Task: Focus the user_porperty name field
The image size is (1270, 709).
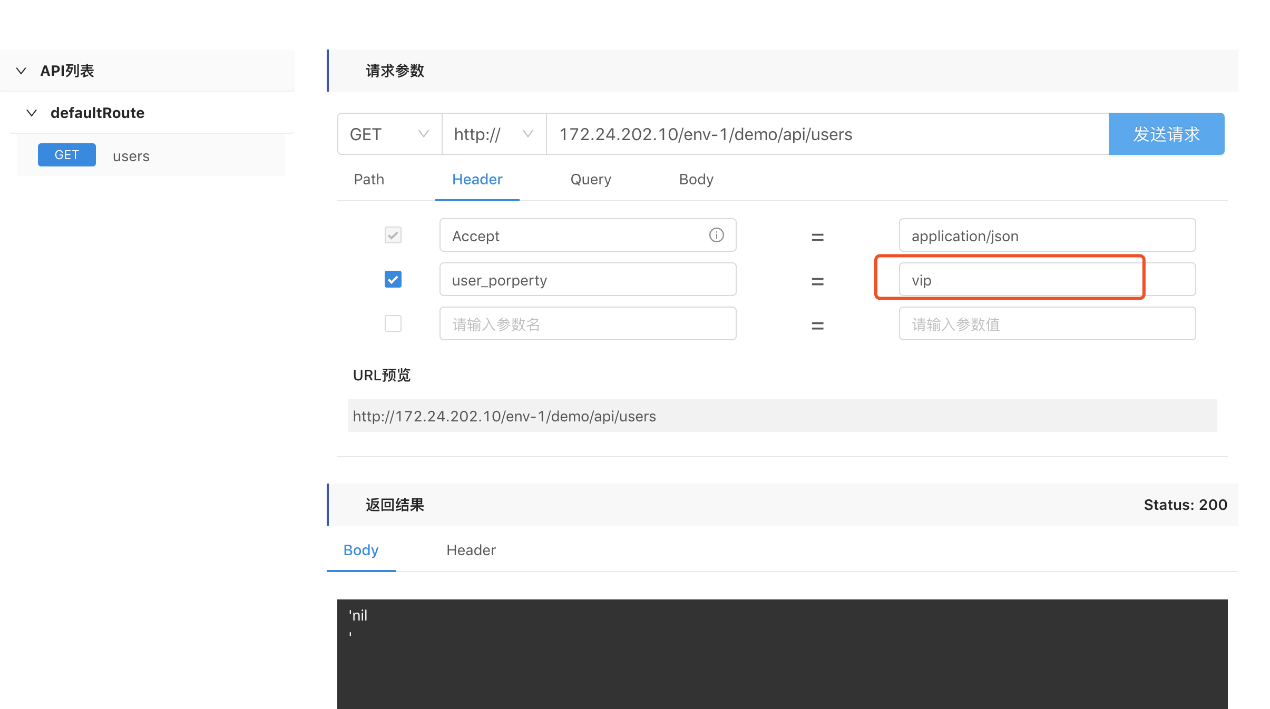Action: pos(587,280)
